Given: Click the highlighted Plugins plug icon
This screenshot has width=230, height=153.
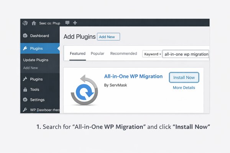Looking at the screenshot, I should click(x=25, y=48).
